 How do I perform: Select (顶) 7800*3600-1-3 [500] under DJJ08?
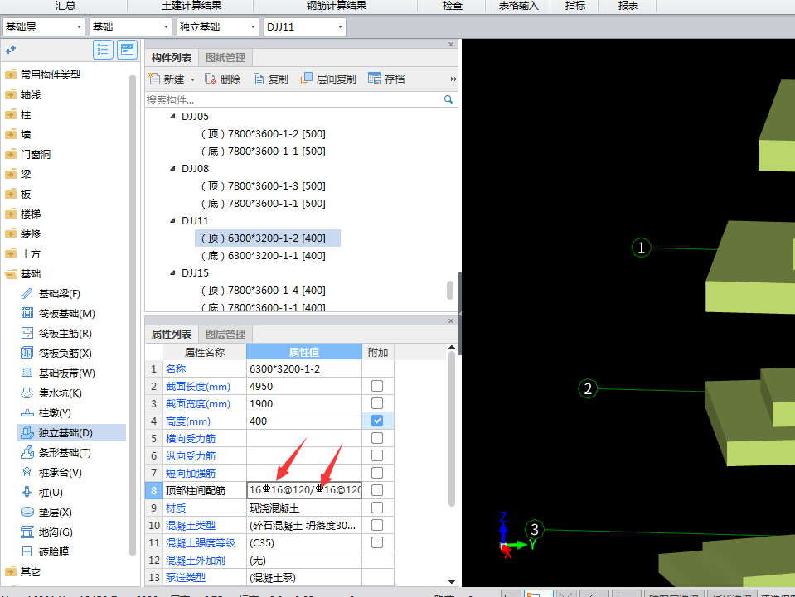(263, 186)
